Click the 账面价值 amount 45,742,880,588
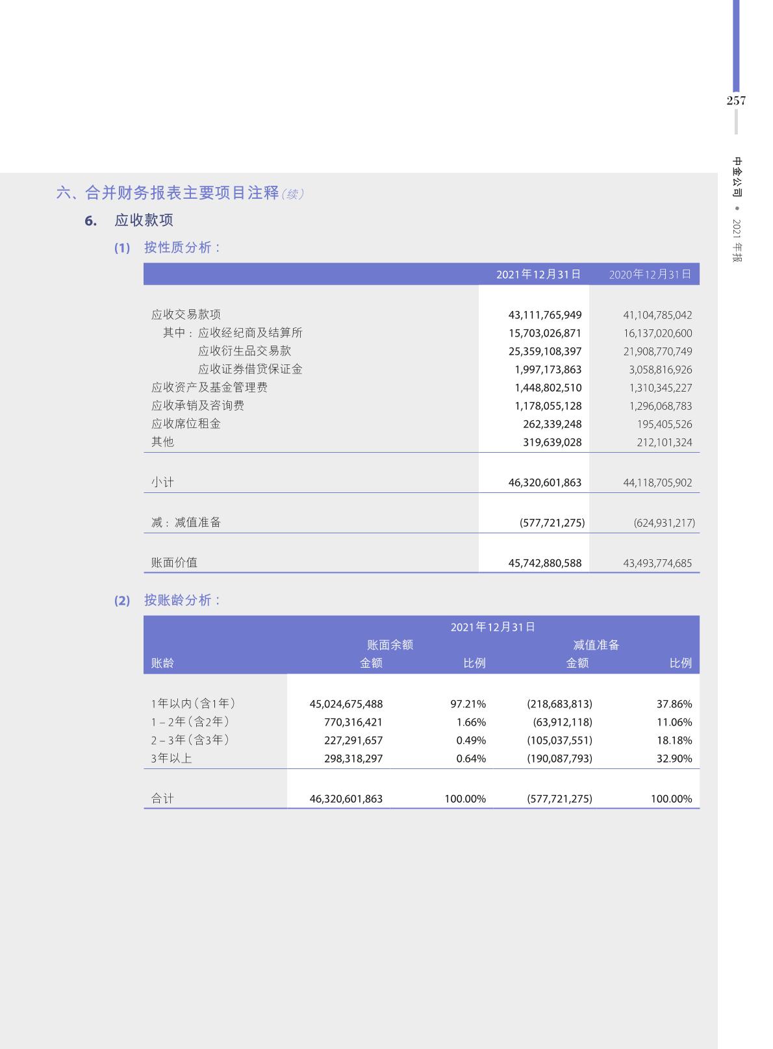Viewport: 773px width, 1049px height. pyautogui.click(x=544, y=563)
